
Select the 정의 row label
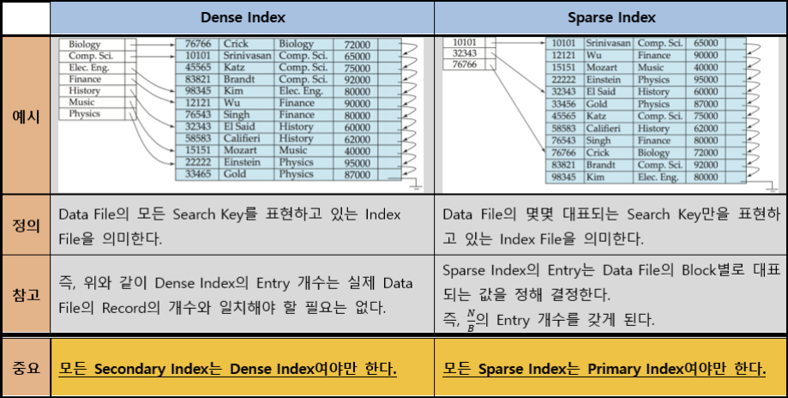26,225
